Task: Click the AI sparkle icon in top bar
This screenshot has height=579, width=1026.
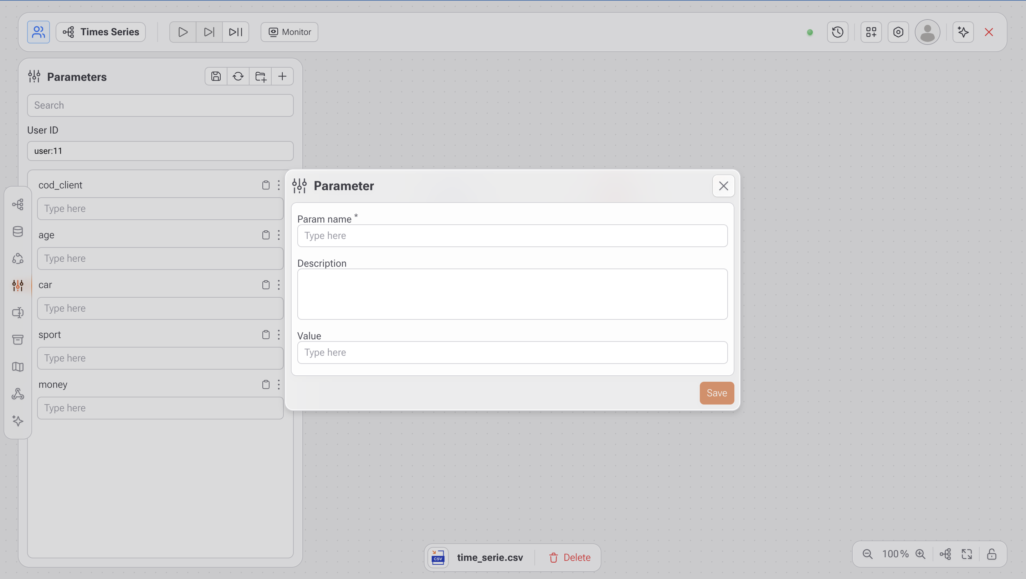Action: point(963,32)
